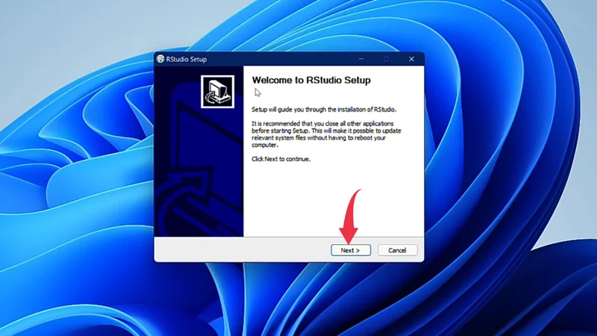Click blank white area below instructions text
This screenshot has height=336, width=597.
pyautogui.click(x=298, y=202)
